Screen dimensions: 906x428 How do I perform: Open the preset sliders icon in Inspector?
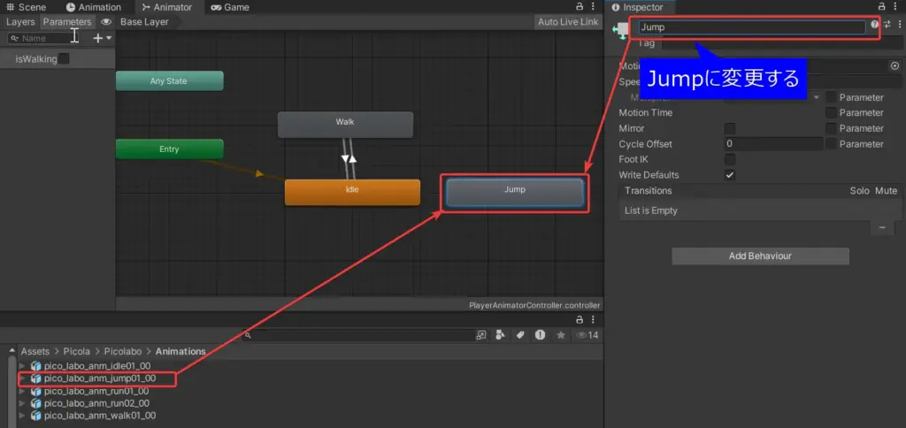tap(887, 25)
